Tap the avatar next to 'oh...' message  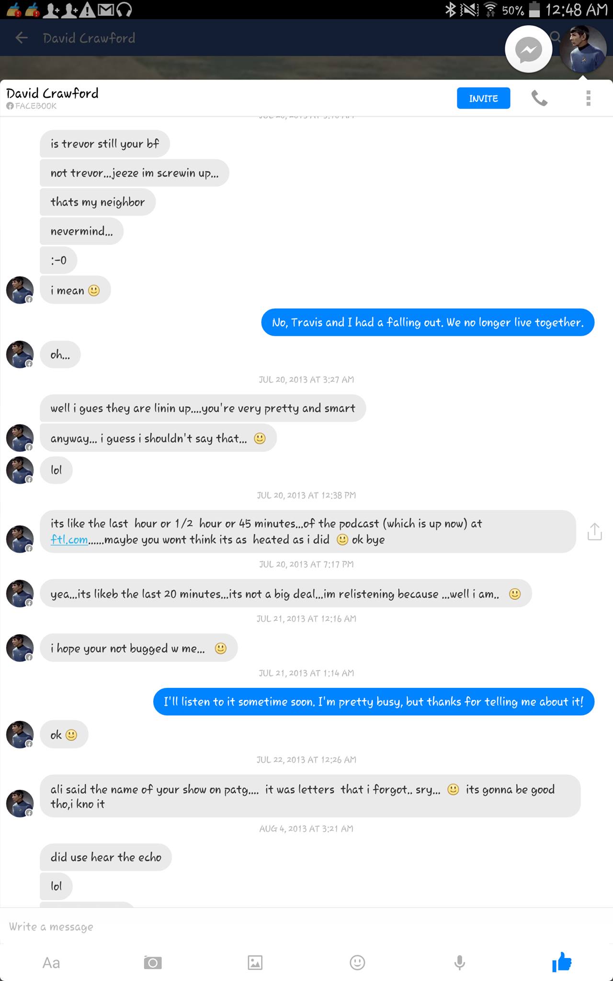pyautogui.click(x=20, y=354)
